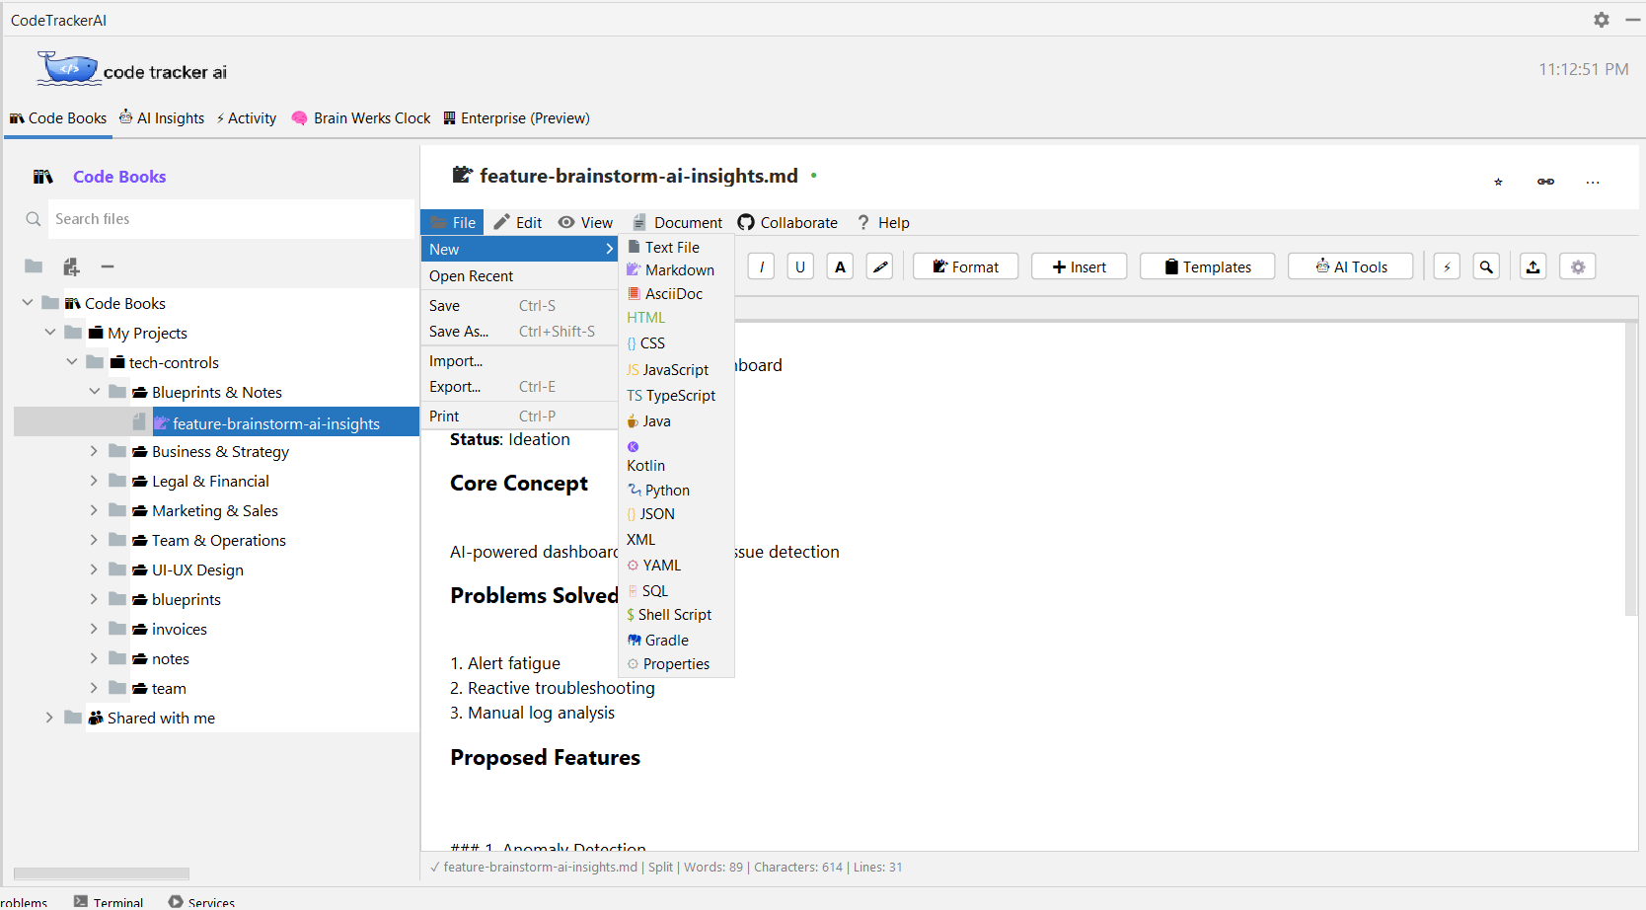1646x910 pixels.
Task: Star the feature-brainstorm-ai-insights document
Action: coord(1498,182)
